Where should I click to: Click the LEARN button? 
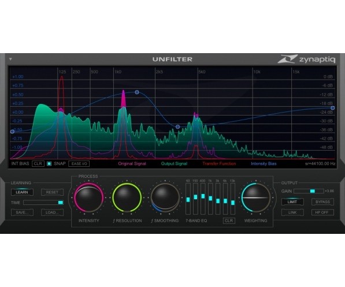[22, 192]
